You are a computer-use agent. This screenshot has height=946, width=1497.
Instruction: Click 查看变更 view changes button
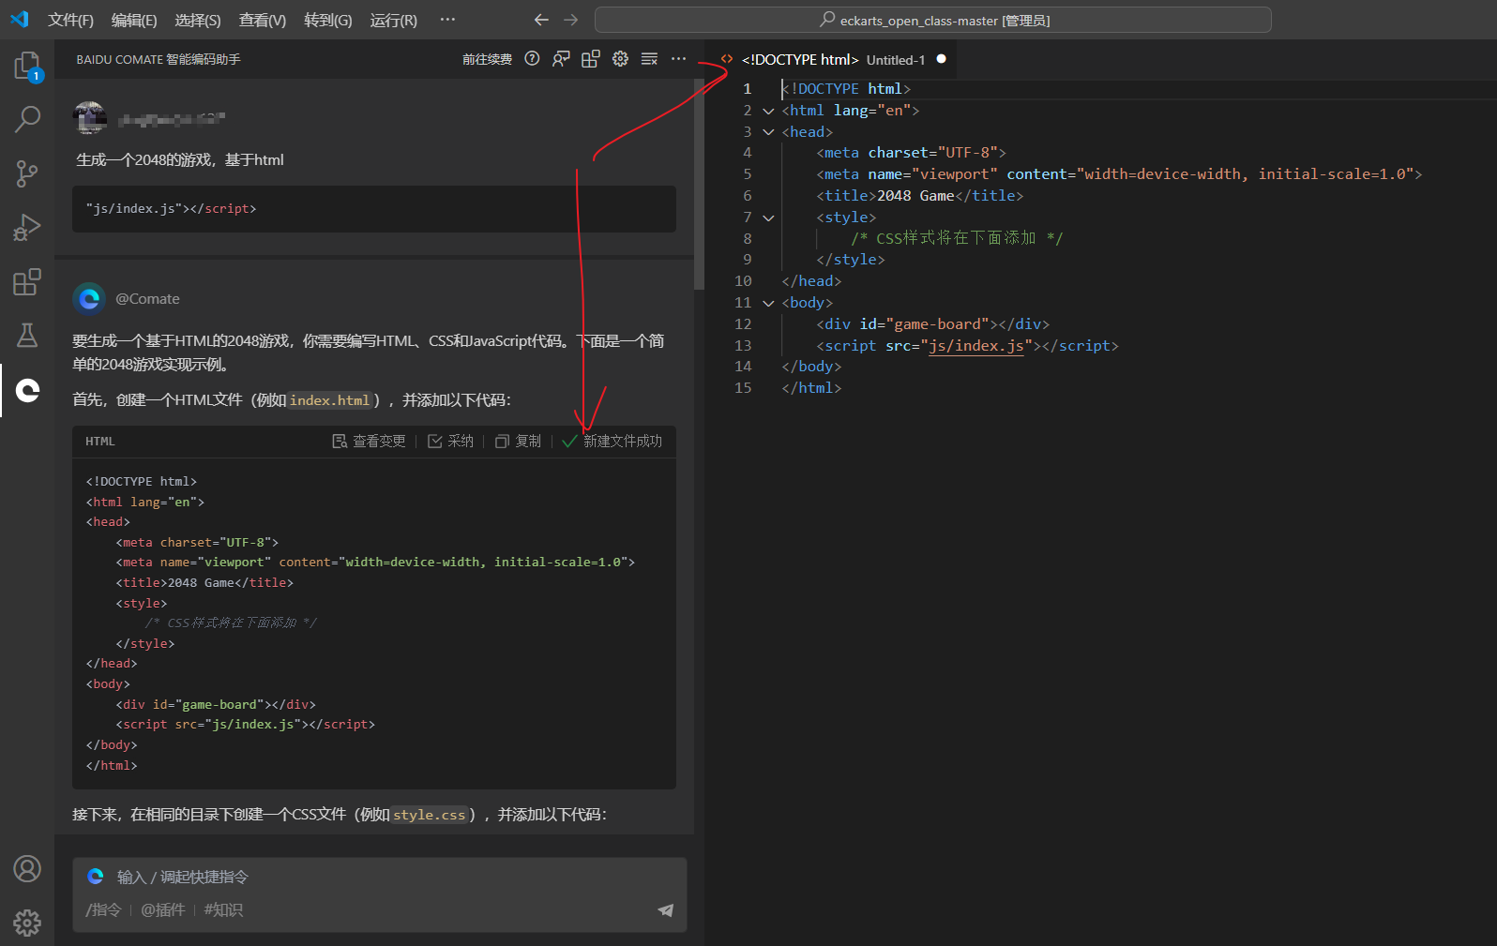click(370, 442)
